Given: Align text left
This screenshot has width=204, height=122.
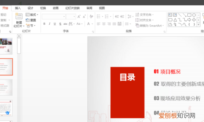Looking at the screenshot, I should coord(99,24).
